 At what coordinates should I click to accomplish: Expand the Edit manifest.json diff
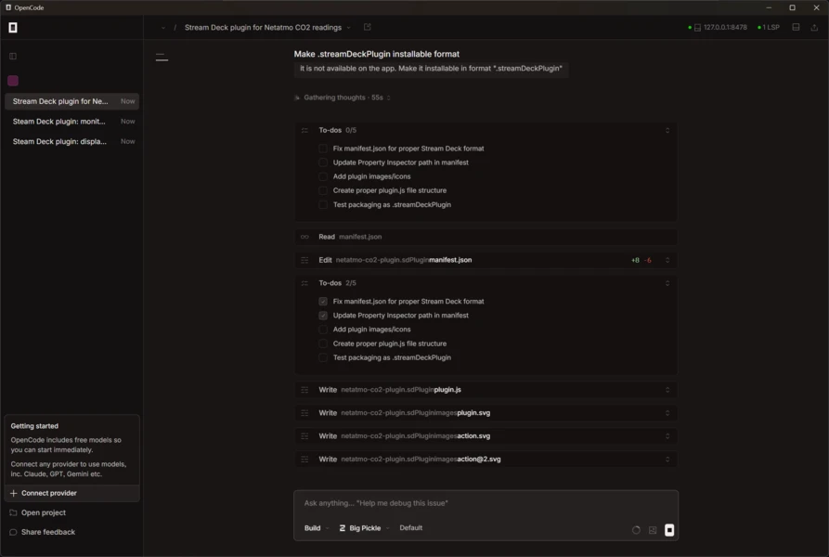click(x=667, y=260)
